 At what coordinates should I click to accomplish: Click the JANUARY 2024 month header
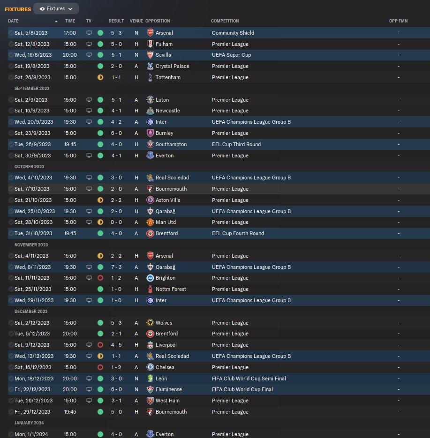(x=29, y=423)
